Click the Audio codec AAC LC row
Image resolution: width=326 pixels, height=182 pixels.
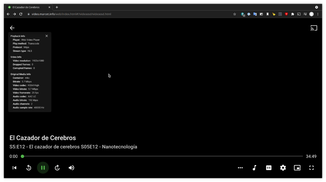24,96
